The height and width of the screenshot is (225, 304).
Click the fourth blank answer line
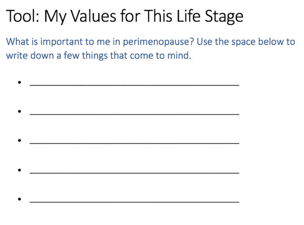coord(134,172)
